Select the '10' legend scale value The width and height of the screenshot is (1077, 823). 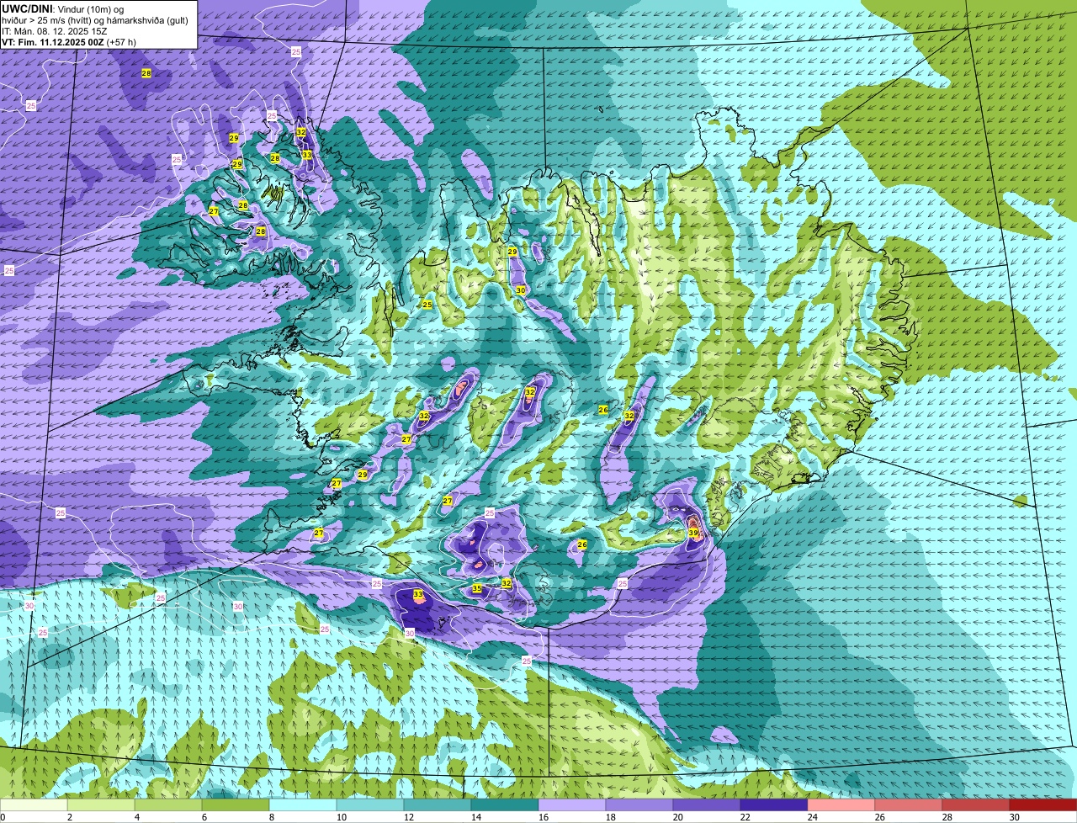(x=341, y=817)
